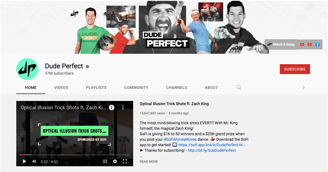Image resolution: width=328 pixels, height=172 pixels.
Task: Search the channel with magnifier icon
Action: pos(239,88)
